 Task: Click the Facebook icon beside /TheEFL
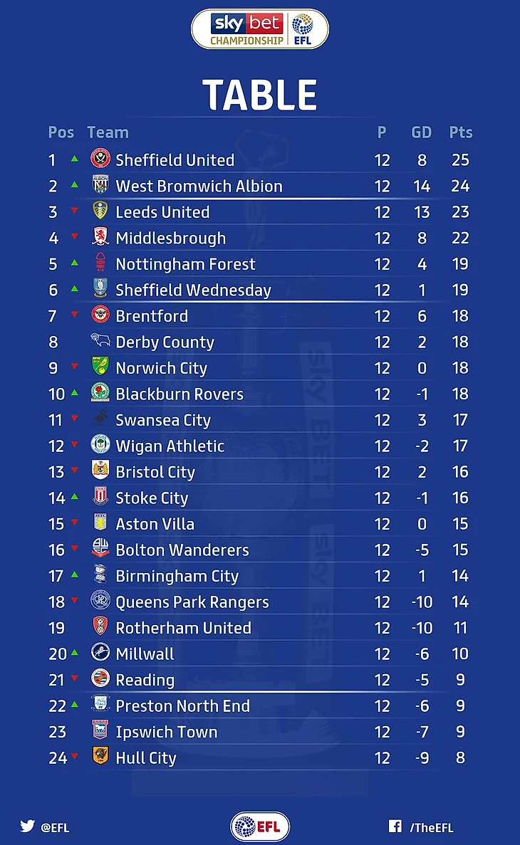pos(395,826)
